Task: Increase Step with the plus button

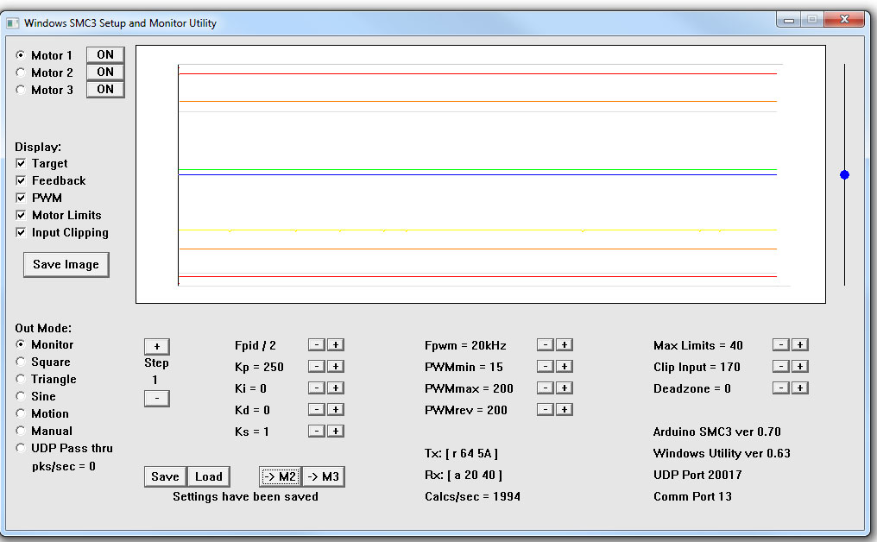Action: (156, 346)
